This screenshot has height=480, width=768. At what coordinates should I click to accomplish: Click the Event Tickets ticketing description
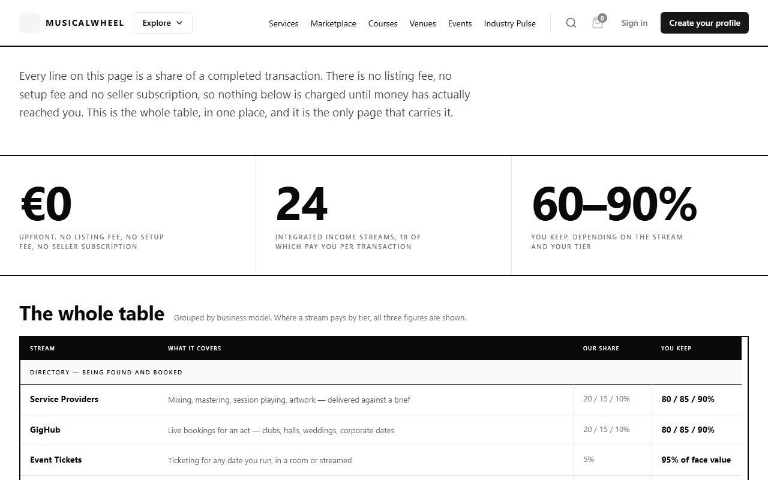(260, 461)
